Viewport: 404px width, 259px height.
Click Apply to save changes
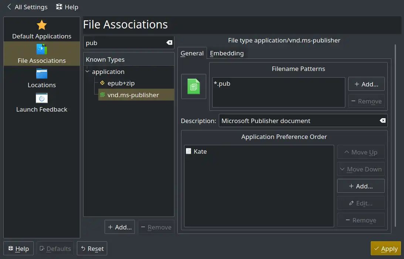point(386,249)
